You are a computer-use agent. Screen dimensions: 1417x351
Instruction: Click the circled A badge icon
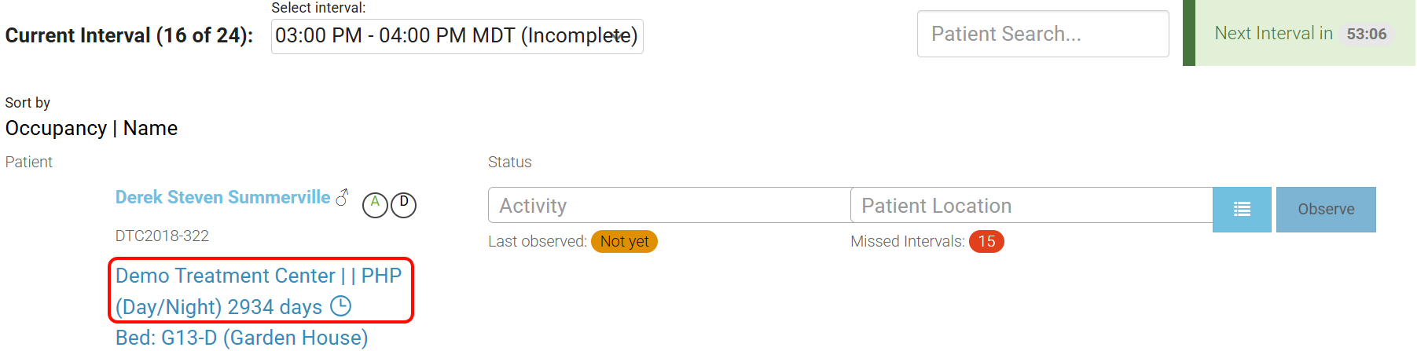click(375, 205)
